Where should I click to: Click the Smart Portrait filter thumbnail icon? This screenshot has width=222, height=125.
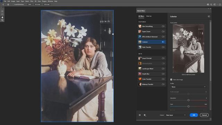point(140,58)
